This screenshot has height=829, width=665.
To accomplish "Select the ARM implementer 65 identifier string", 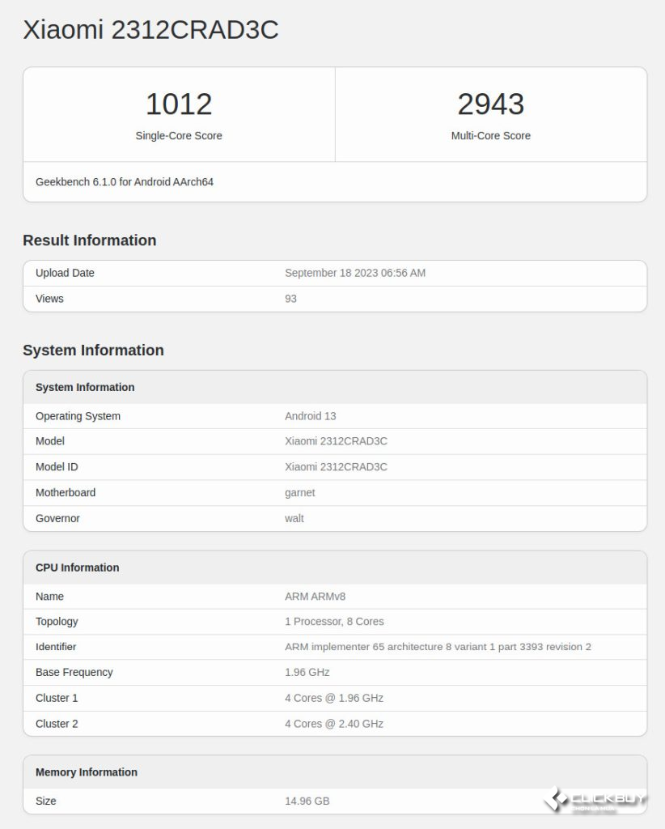I will point(438,647).
